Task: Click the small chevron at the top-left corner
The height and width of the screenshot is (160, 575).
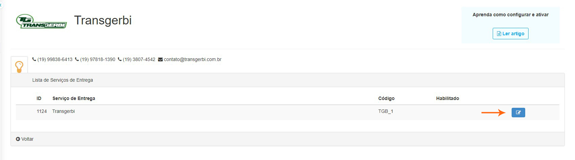Action: click(x=1, y=5)
